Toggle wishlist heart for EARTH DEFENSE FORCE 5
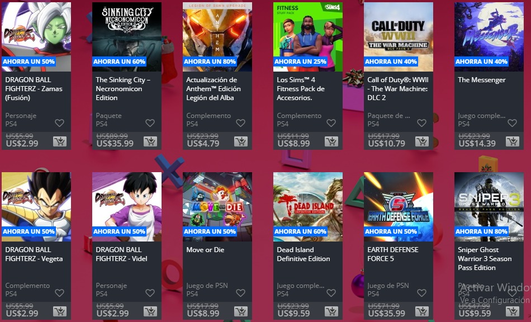This screenshot has height=322, width=531. coord(421,293)
